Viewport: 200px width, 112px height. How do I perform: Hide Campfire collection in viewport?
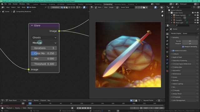195,20
